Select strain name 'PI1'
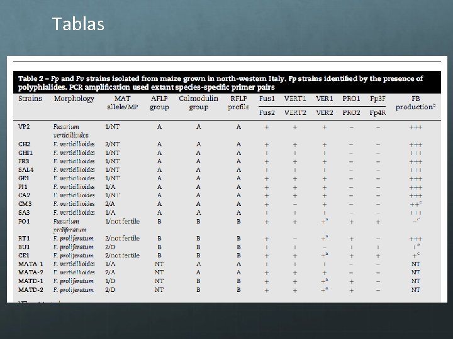The image size is (453, 339). 23,187
